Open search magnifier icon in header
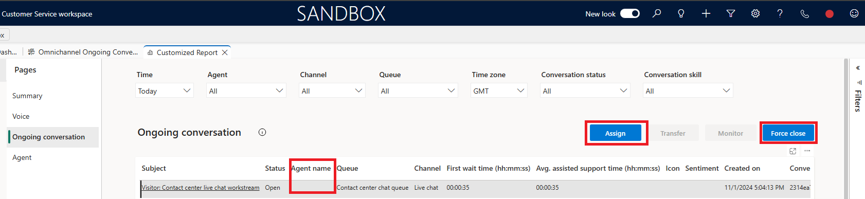The height and width of the screenshot is (199, 865). pos(657,13)
